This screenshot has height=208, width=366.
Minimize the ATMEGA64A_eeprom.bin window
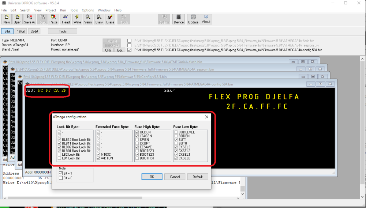[300, 69]
